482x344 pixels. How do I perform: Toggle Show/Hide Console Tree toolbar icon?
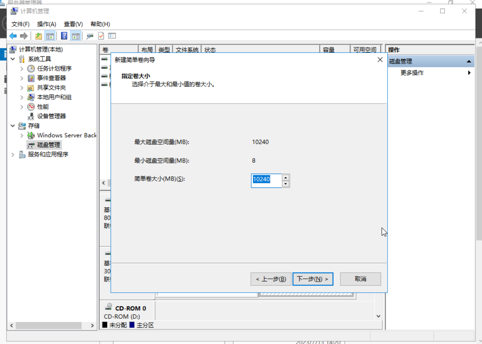[x=50, y=36]
